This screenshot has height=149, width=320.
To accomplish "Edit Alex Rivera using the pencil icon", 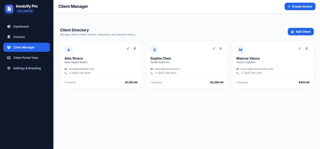I will [128, 48].
